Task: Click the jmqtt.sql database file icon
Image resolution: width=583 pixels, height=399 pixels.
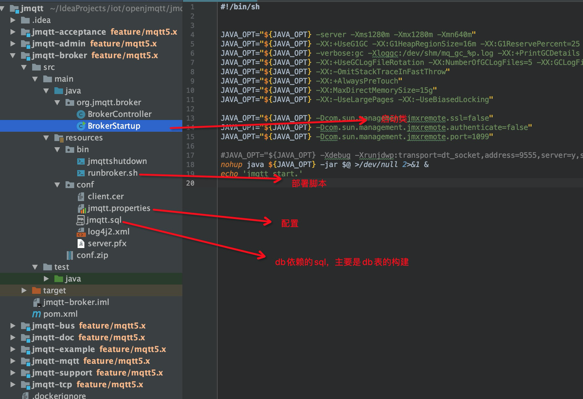Action: (80, 220)
